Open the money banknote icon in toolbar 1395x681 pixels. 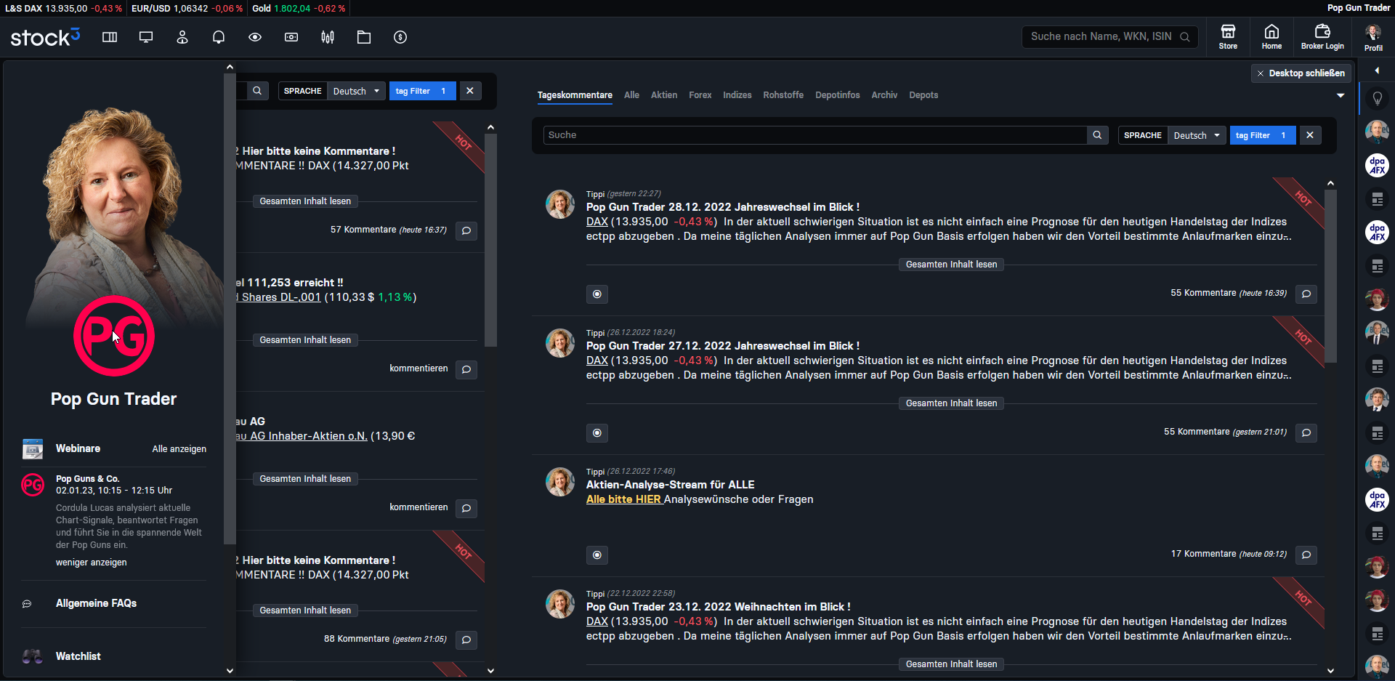(291, 37)
